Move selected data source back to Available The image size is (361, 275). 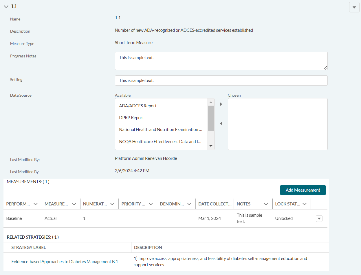click(x=221, y=124)
